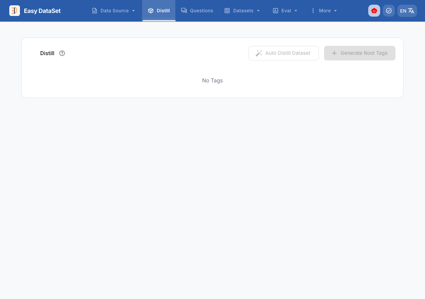425x299 pixels.
Task: Click the More vertical dots icon
Action: [313, 11]
